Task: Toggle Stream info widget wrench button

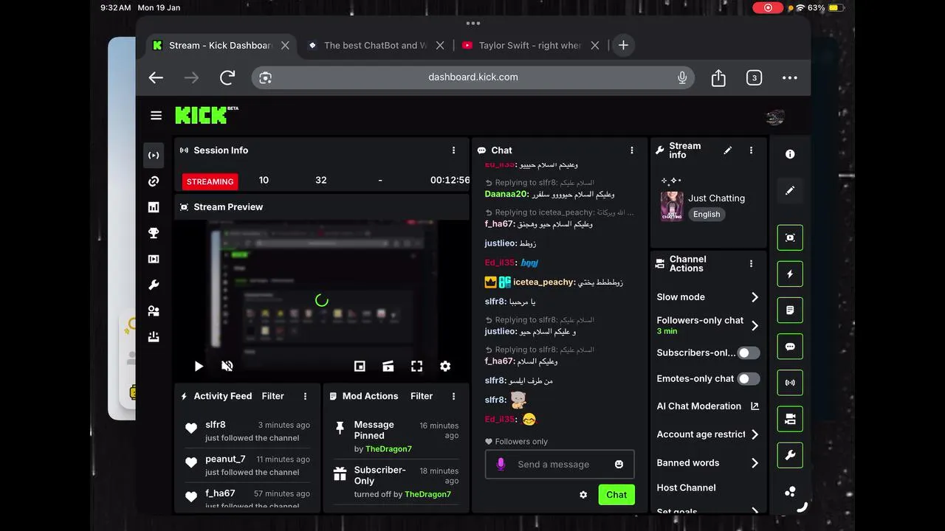Action: click(790, 456)
